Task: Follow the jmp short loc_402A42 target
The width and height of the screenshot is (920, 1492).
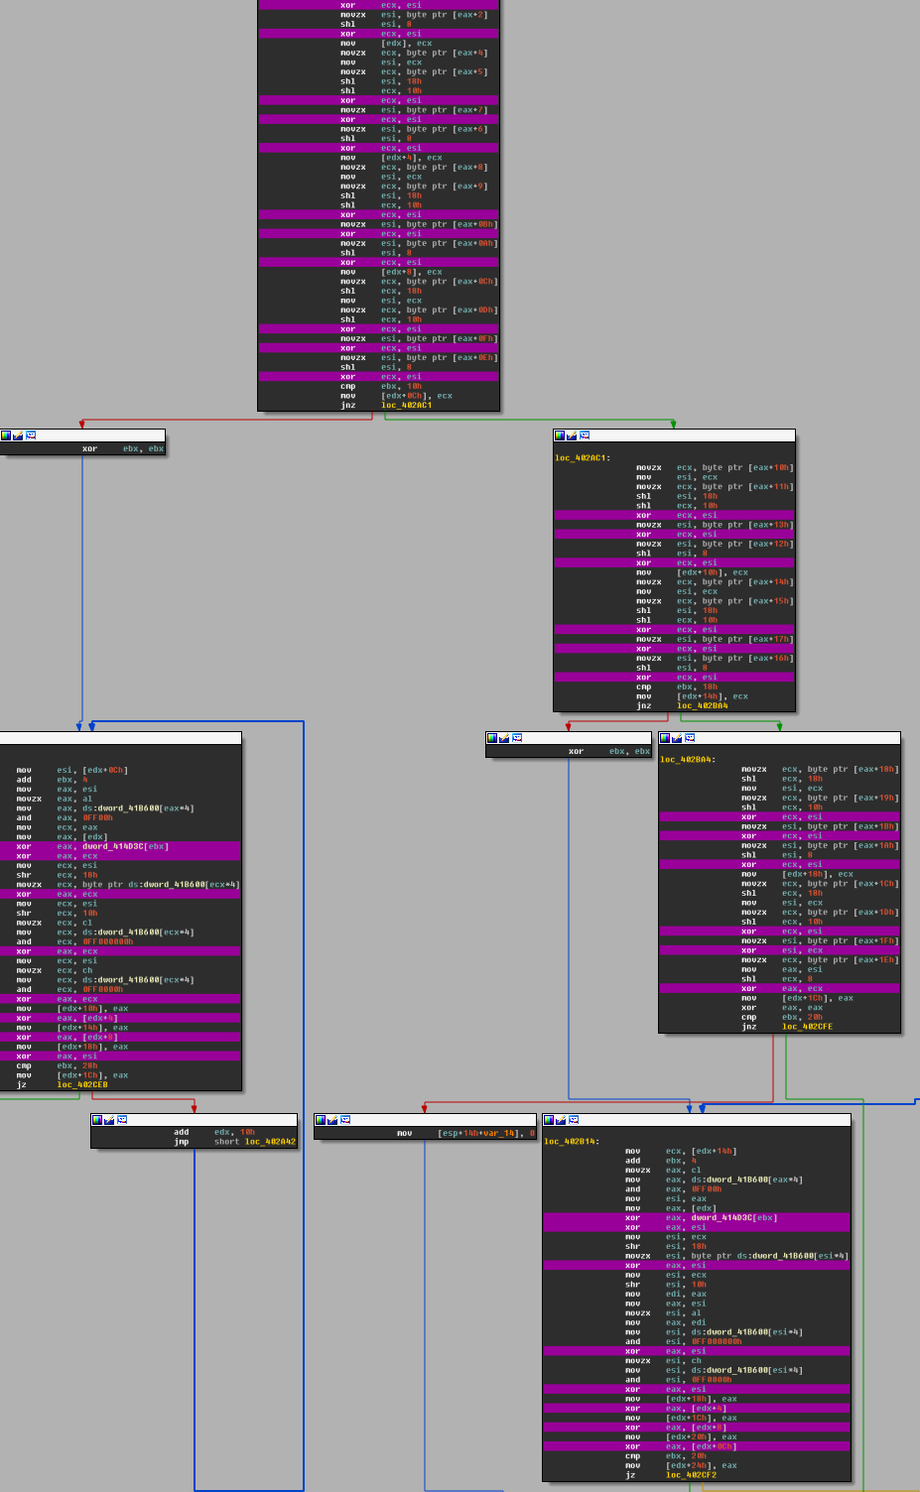Action: tap(270, 1142)
